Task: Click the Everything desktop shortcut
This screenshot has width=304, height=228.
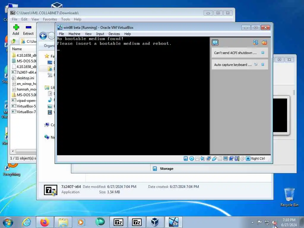Action: [12, 170]
